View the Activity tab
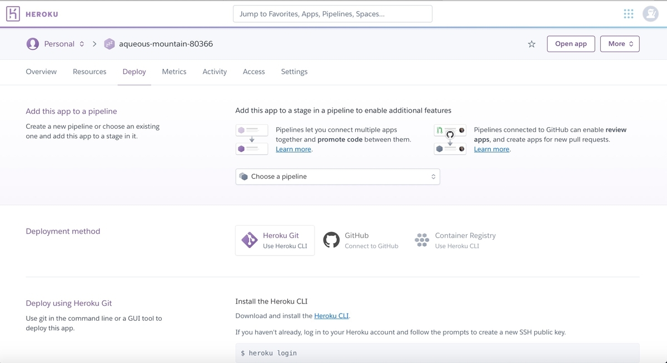Screen dimensions: 667x363 click(x=215, y=72)
